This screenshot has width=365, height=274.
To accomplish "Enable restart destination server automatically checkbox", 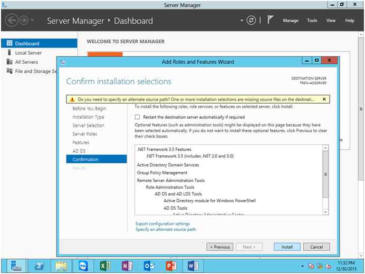I will (x=137, y=117).
